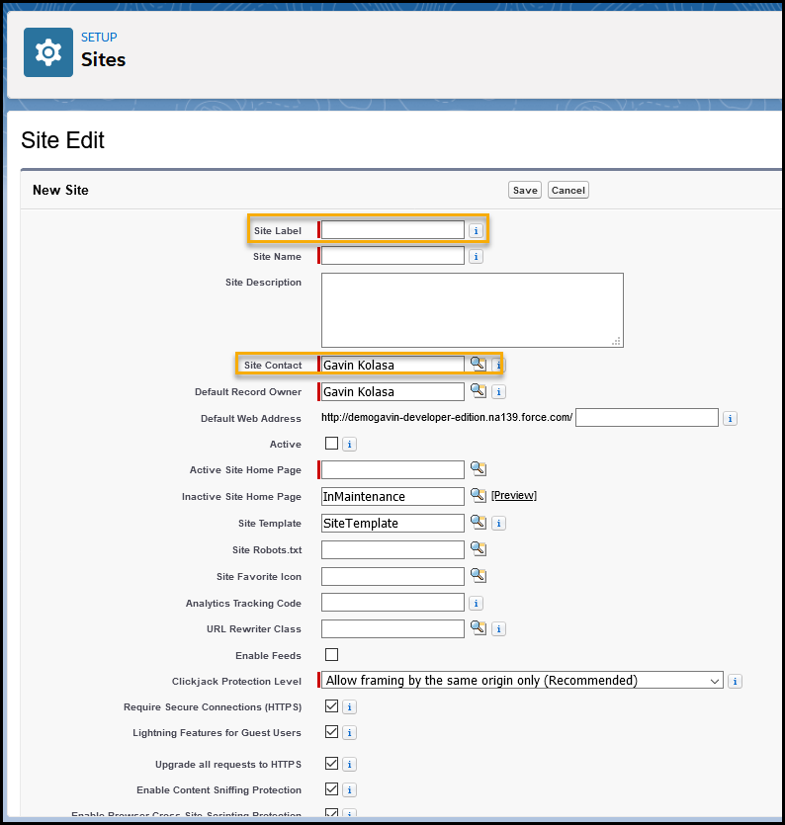Click lookup icon for Active Site Home Page
This screenshot has height=825, width=785.
479,468
